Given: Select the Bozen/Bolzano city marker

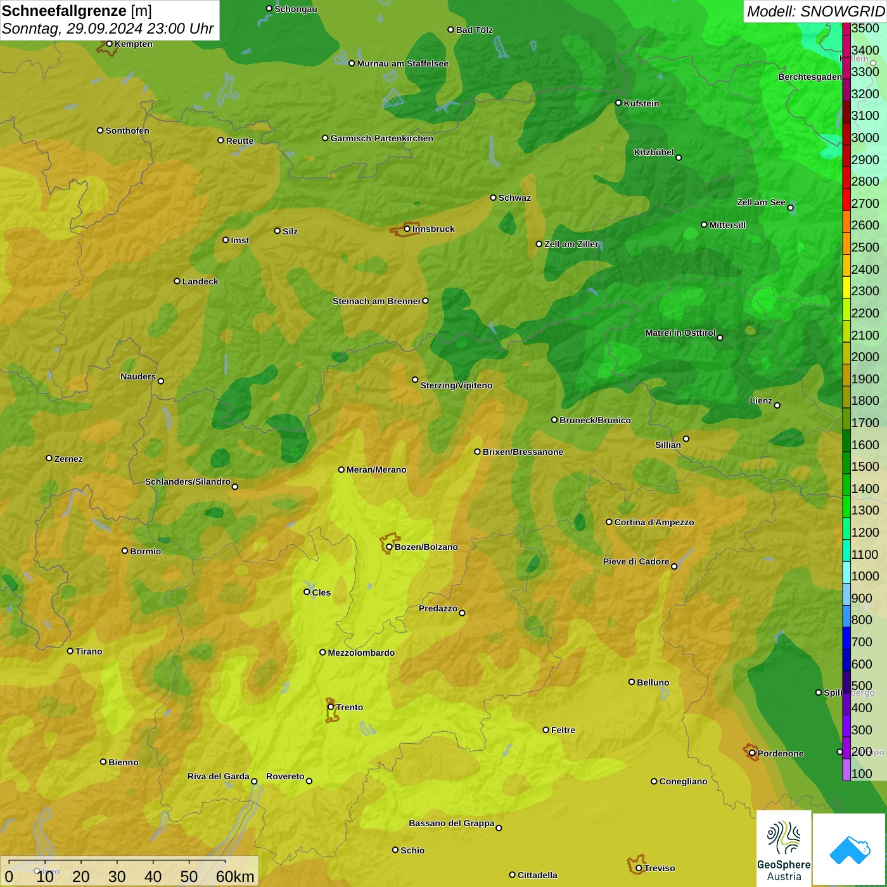Looking at the screenshot, I should tap(390, 547).
